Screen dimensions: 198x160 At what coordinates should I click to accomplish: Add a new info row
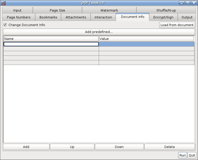point(26,147)
